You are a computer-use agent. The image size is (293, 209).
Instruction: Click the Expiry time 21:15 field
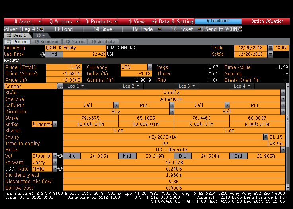pos(276,137)
